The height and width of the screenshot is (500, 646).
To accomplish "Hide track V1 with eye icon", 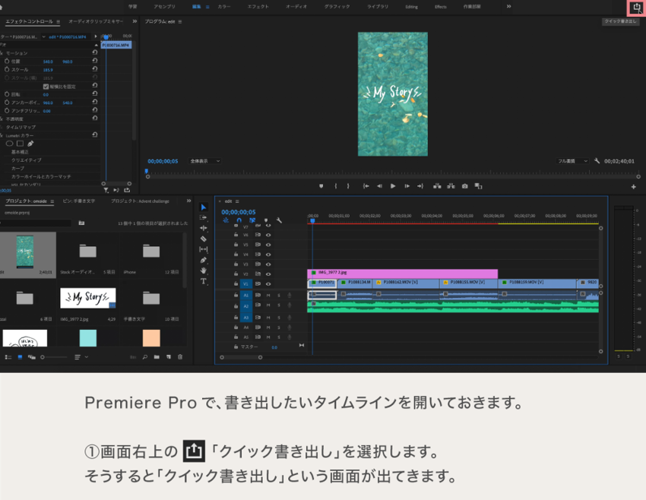I will click(268, 283).
